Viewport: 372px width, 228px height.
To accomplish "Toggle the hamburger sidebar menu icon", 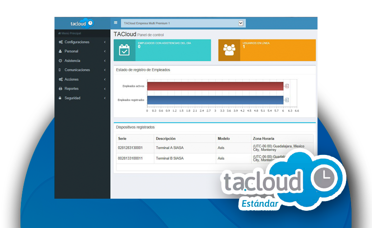I will [115, 23].
